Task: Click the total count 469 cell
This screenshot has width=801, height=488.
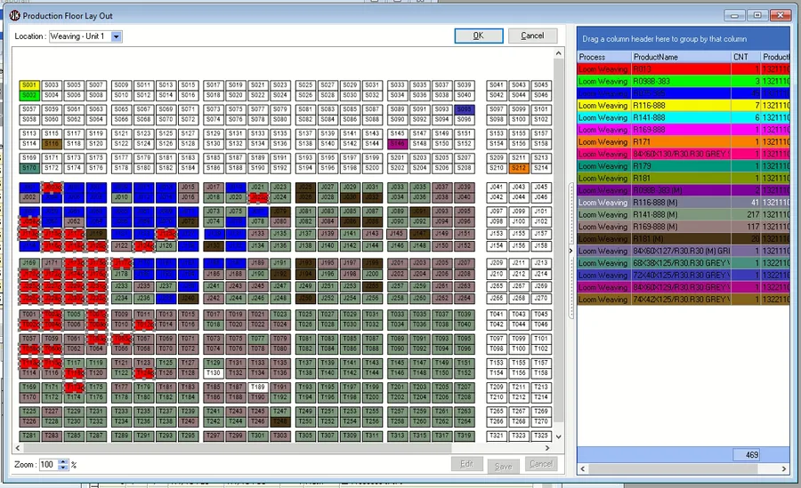Action: pos(747,455)
